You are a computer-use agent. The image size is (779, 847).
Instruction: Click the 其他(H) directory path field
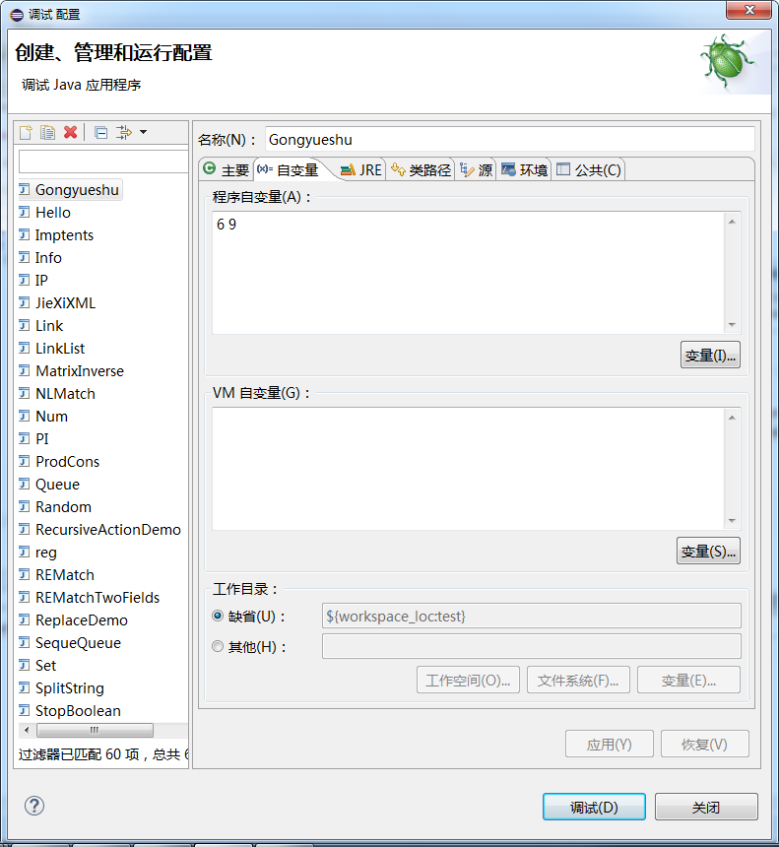coord(532,646)
